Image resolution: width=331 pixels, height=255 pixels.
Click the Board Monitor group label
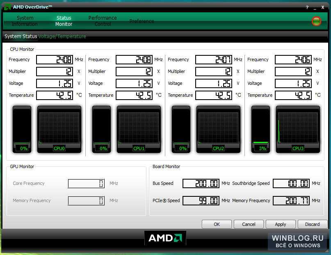(x=167, y=166)
